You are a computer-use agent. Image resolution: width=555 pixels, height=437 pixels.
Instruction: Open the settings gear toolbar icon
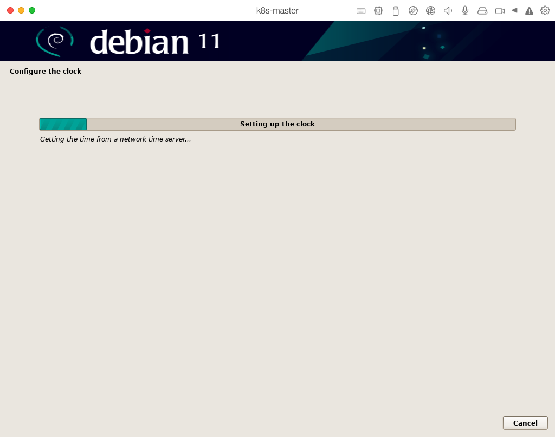tap(545, 10)
